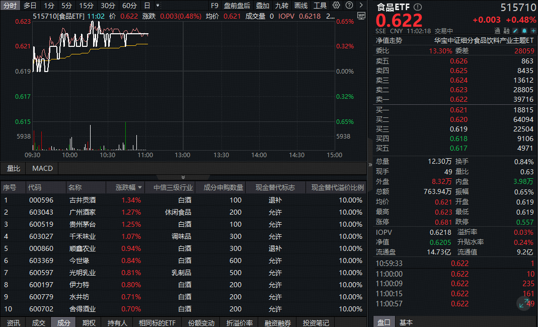Click the blue plus icon to add stock
538x327 pixels.
(533, 31)
